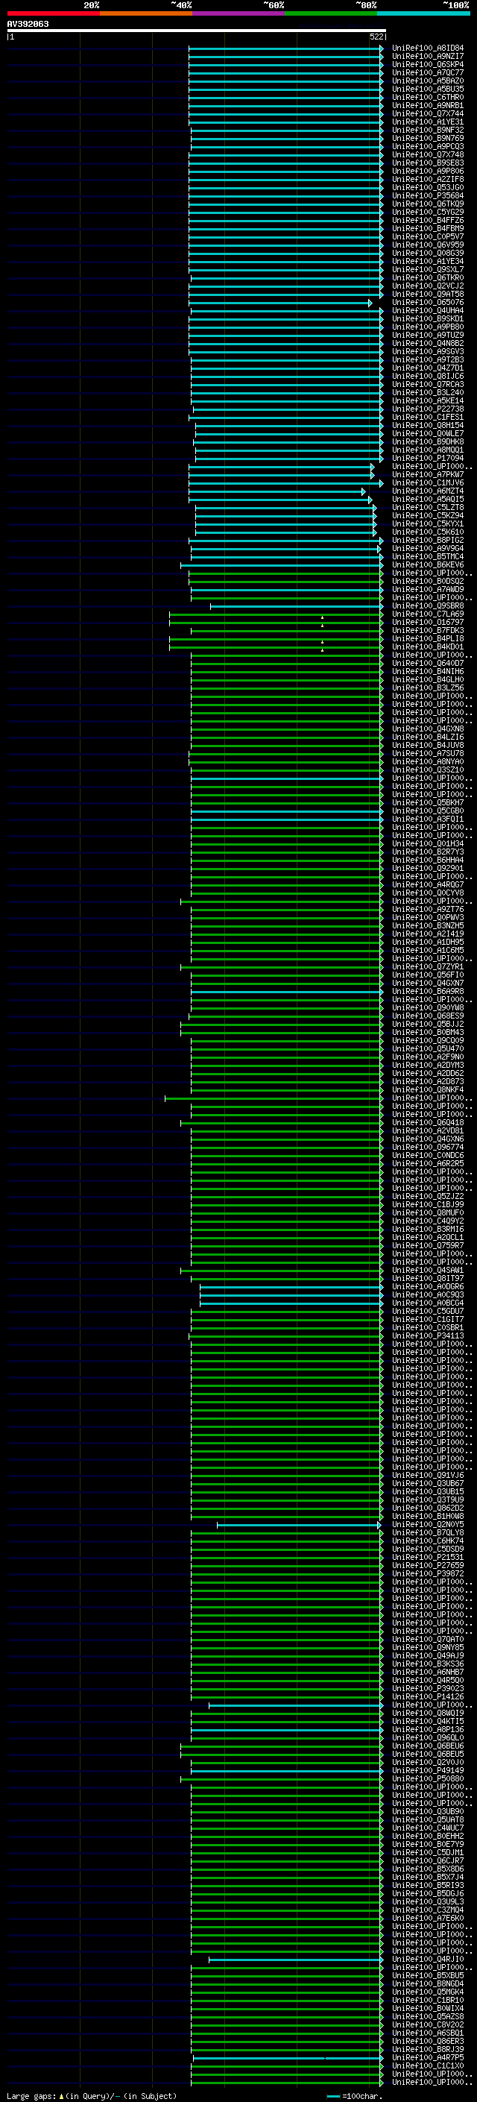Click the UniRef100_O16797 label
The height and width of the screenshot is (2102, 477).
[x=428, y=622]
